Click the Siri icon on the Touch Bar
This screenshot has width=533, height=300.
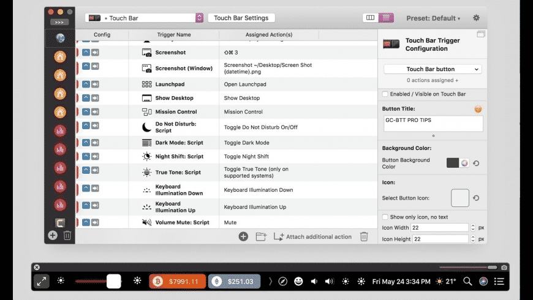pos(483,281)
